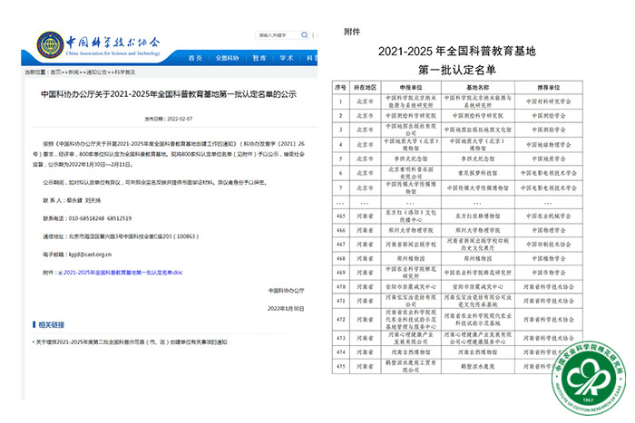
Task: Click the 所在地区 column header
Action: [366, 87]
